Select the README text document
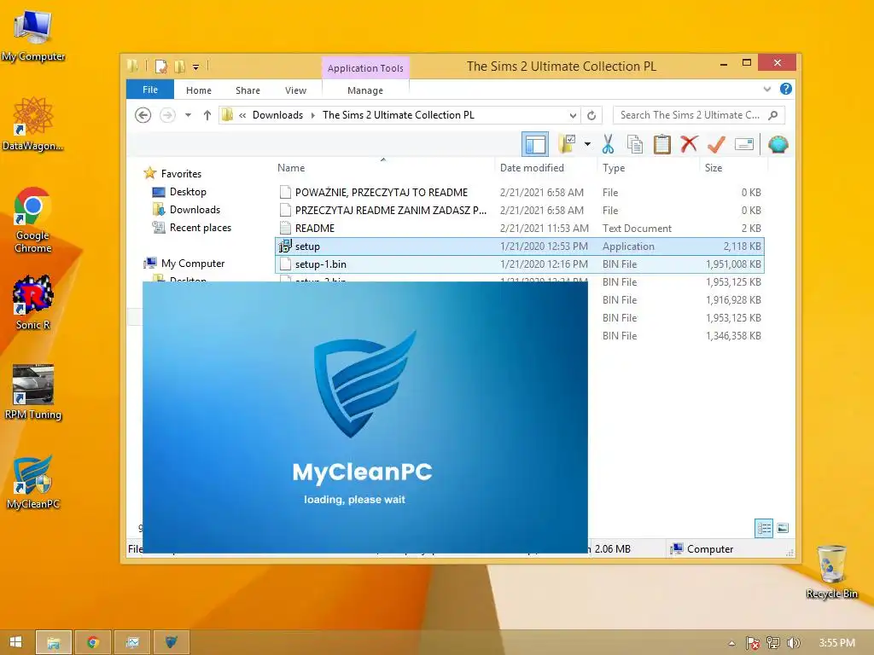This screenshot has width=874, height=655. pyautogui.click(x=520, y=228)
